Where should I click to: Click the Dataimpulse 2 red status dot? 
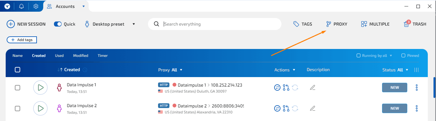174,106
